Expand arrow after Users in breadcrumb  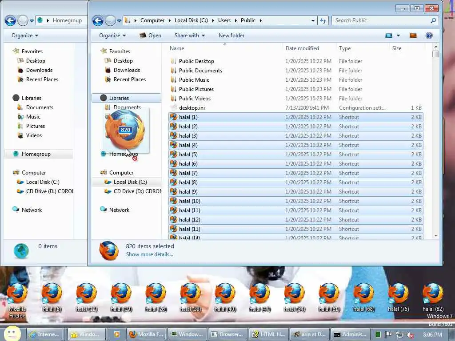(235, 20)
